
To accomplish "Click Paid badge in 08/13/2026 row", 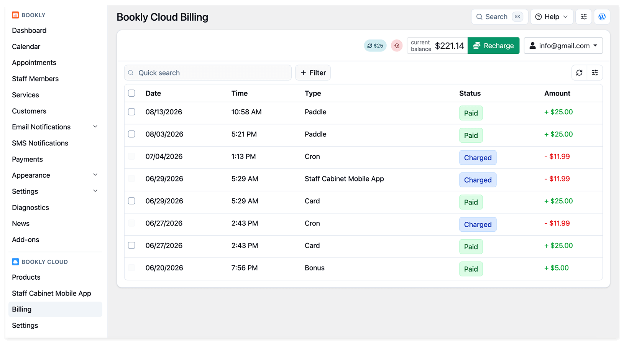I will (x=471, y=113).
